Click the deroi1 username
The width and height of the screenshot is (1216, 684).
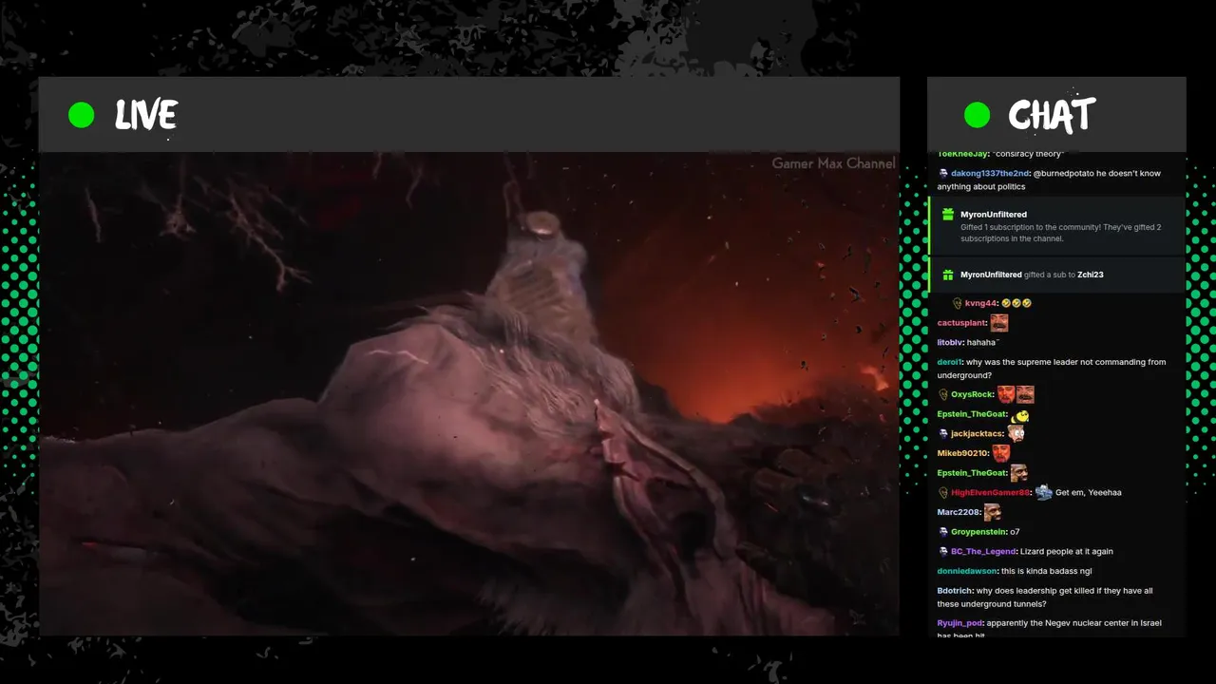950,362
